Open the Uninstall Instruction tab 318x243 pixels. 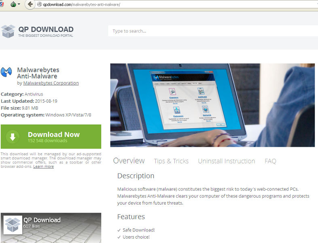click(227, 161)
